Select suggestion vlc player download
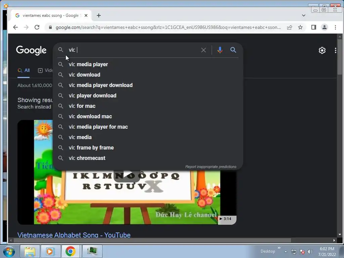344x258 pixels. point(148,96)
